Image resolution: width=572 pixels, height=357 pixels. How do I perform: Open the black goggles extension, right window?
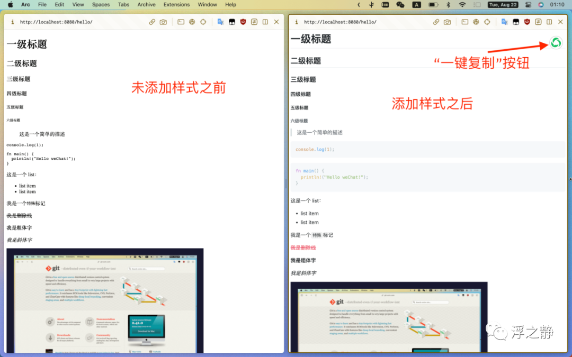pyautogui.click(x=516, y=22)
